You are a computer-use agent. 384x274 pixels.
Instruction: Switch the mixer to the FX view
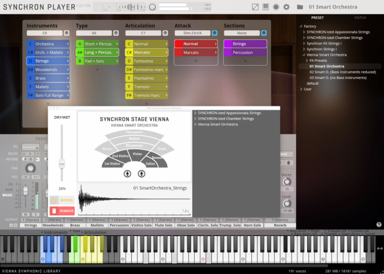[x=10, y=184]
